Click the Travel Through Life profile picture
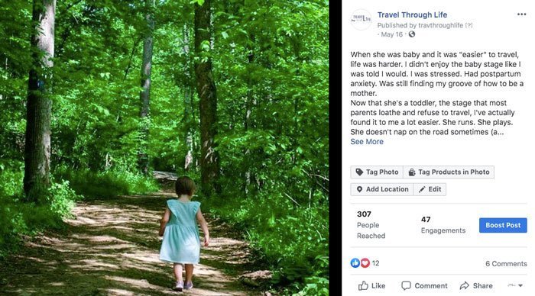This screenshot has width=535, height=296. click(361, 19)
